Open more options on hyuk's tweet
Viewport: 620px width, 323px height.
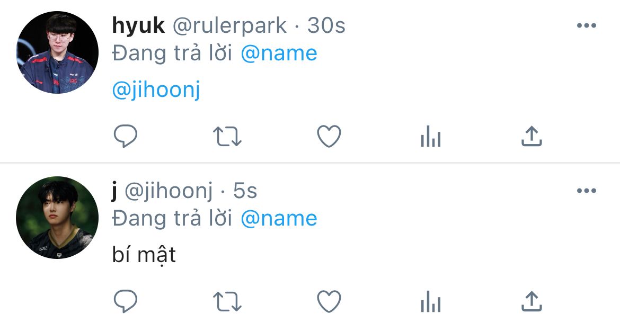(587, 25)
